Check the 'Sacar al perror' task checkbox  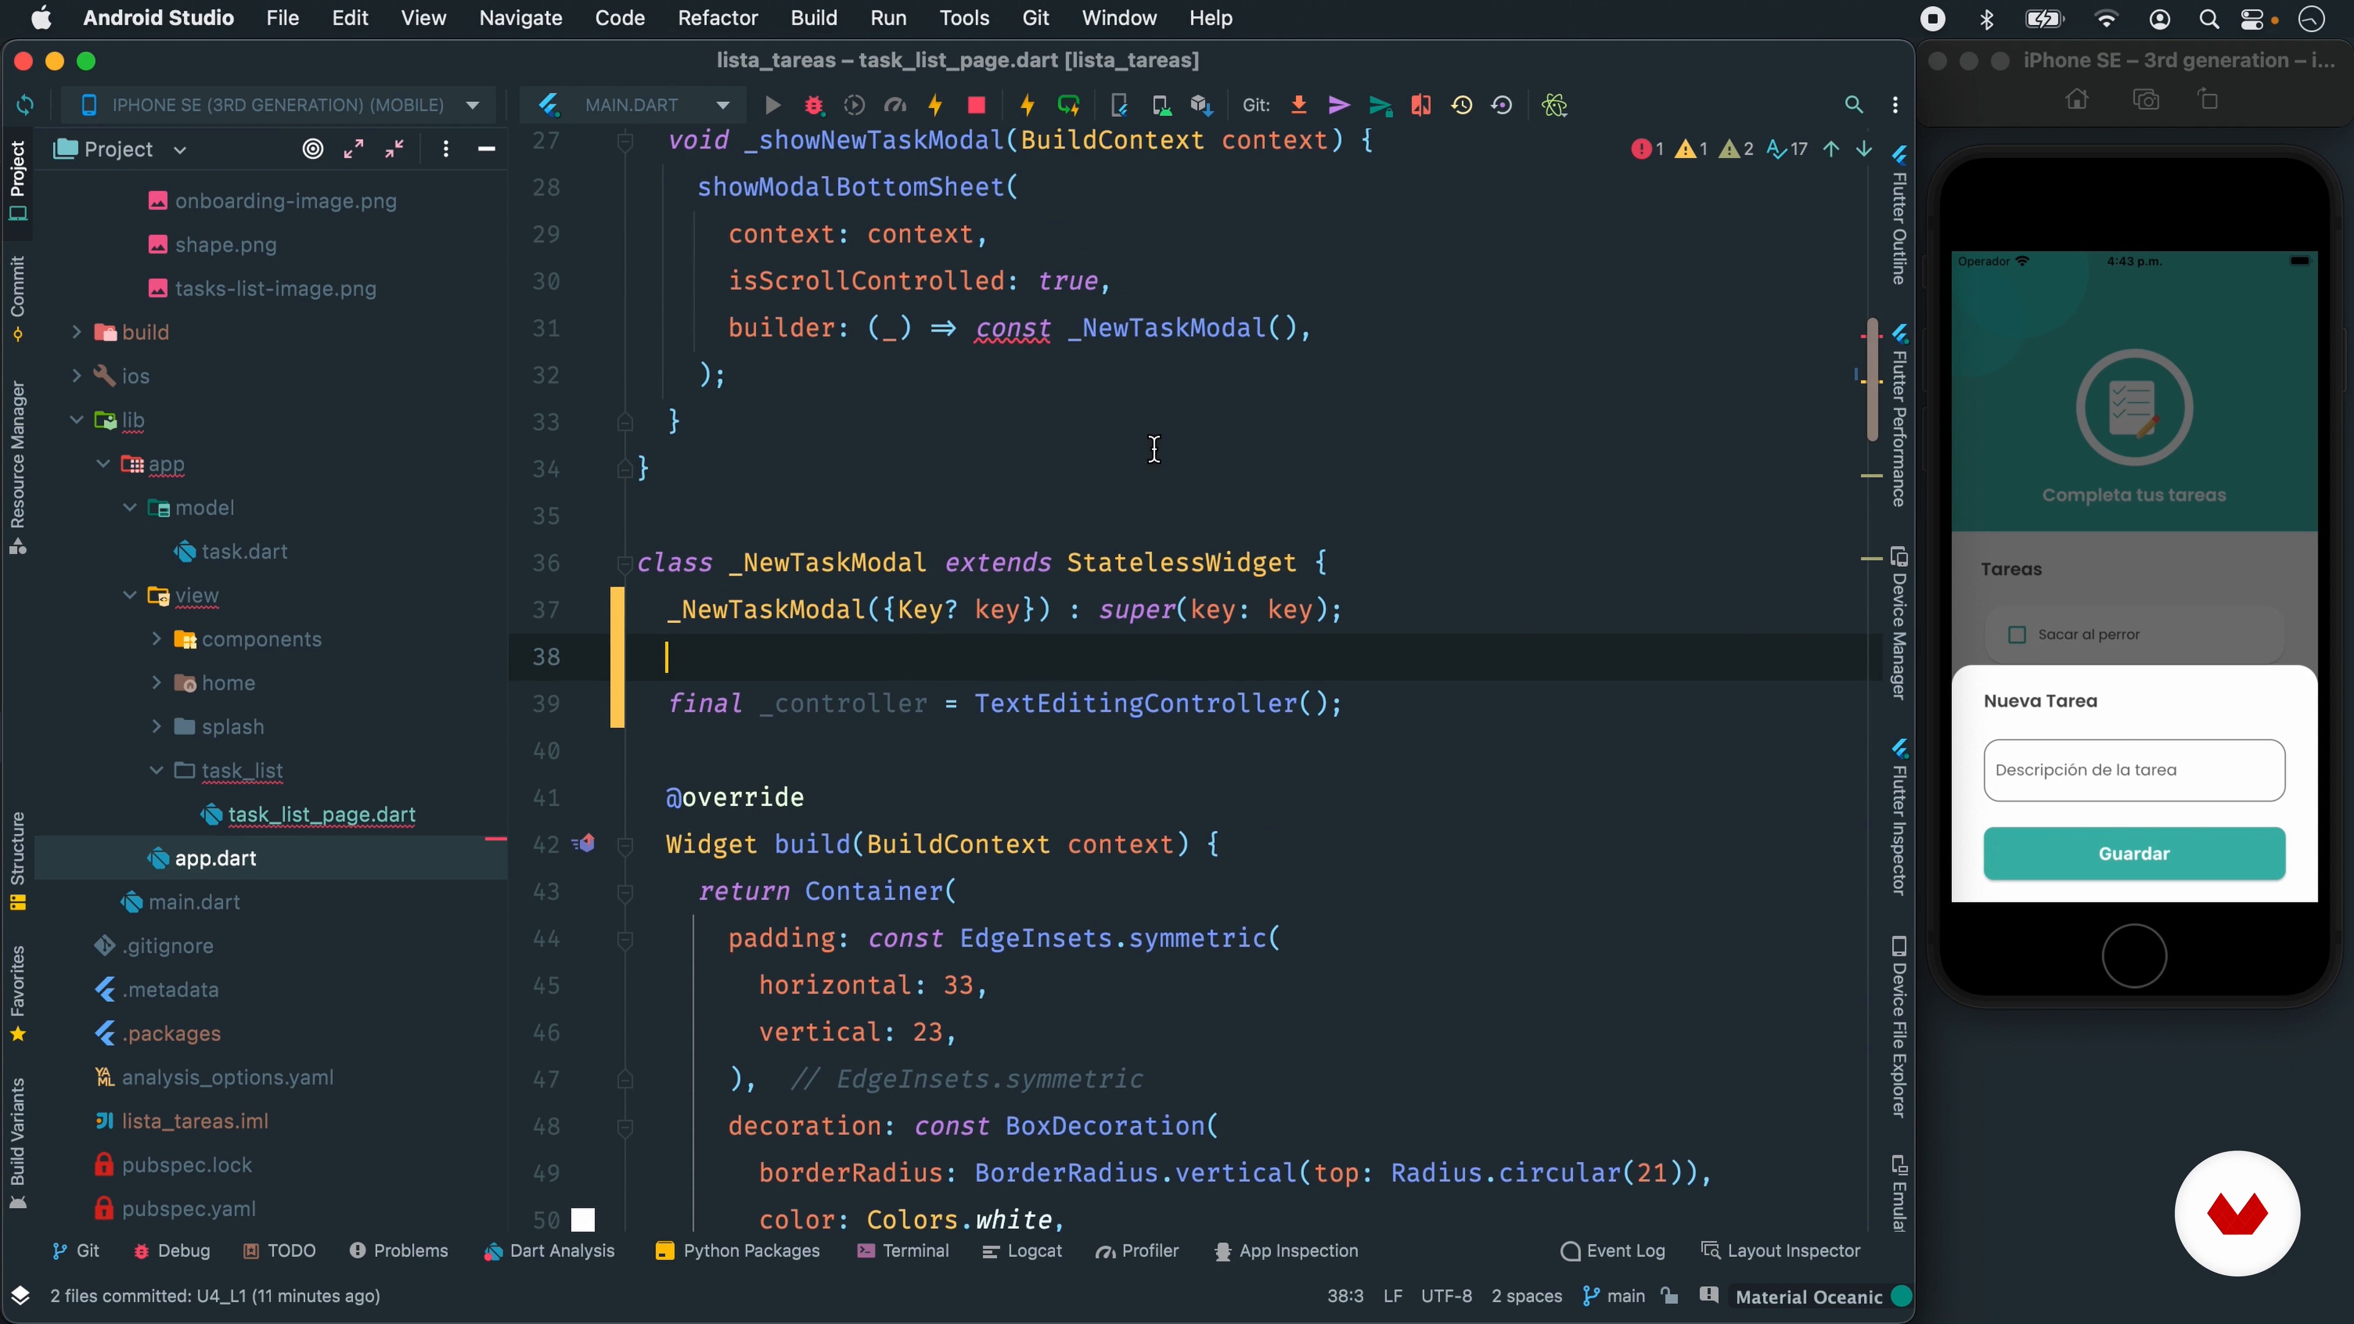pos(2017,634)
